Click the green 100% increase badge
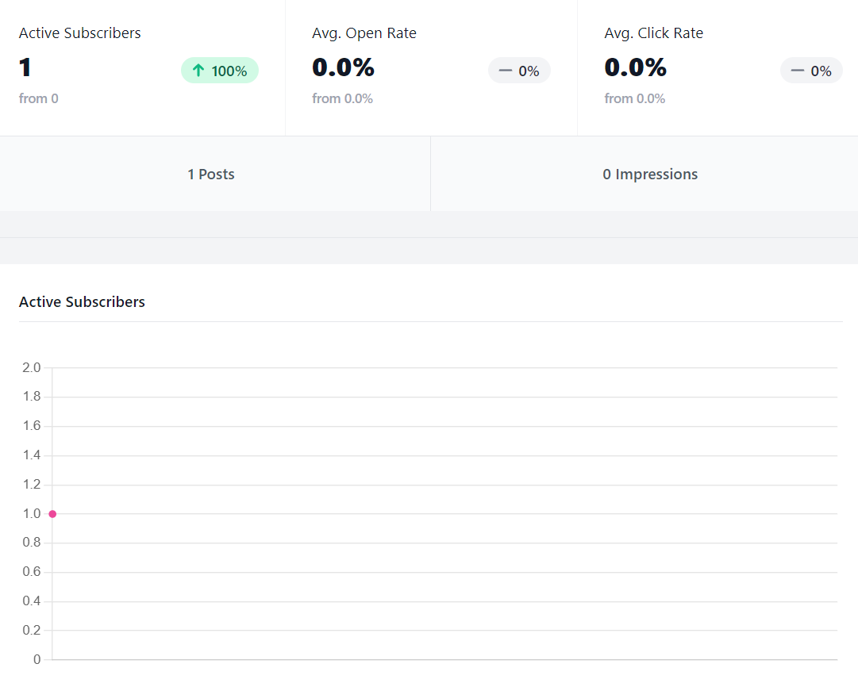The image size is (858, 683). (x=219, y=71)
